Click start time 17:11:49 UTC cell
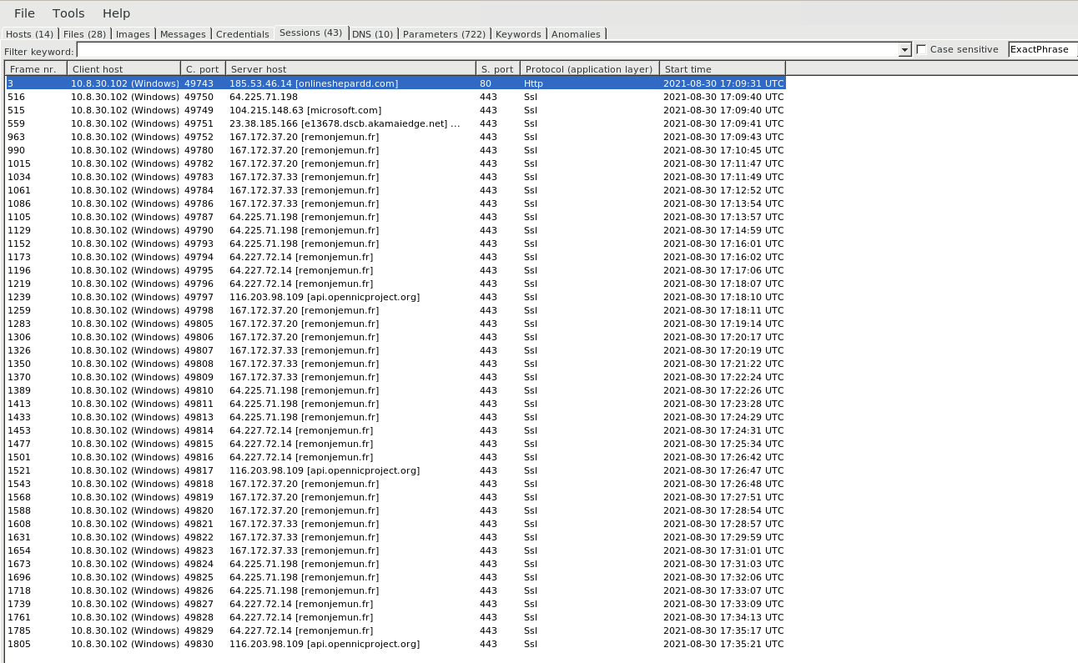 (x=723, y=177)
